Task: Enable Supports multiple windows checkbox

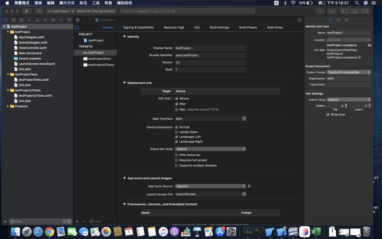Action: (x=176, y=165)
